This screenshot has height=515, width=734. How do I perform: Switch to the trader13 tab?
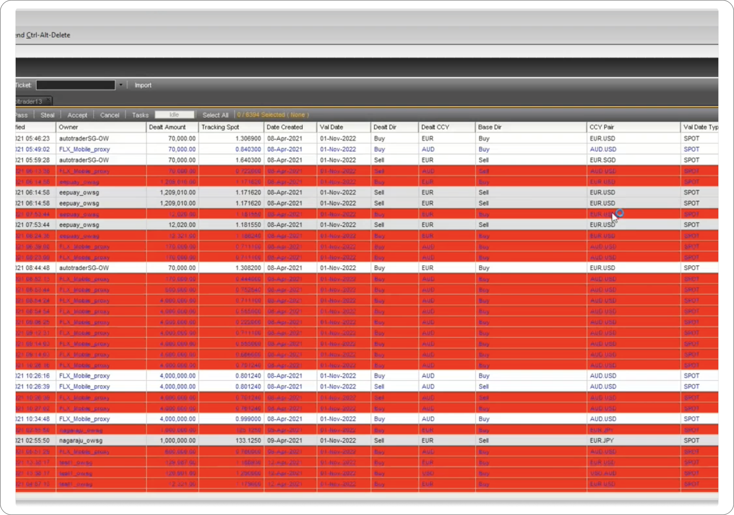click(x=29, y=102)
